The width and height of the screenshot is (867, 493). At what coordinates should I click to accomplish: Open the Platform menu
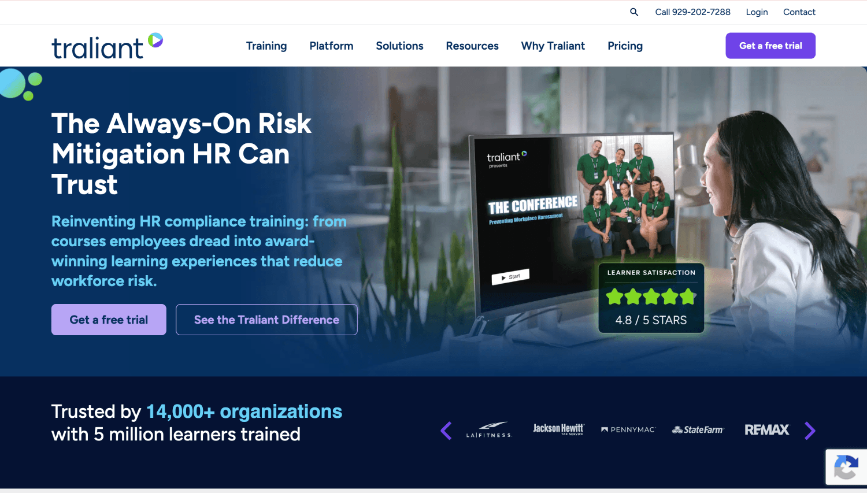point(331,46)
